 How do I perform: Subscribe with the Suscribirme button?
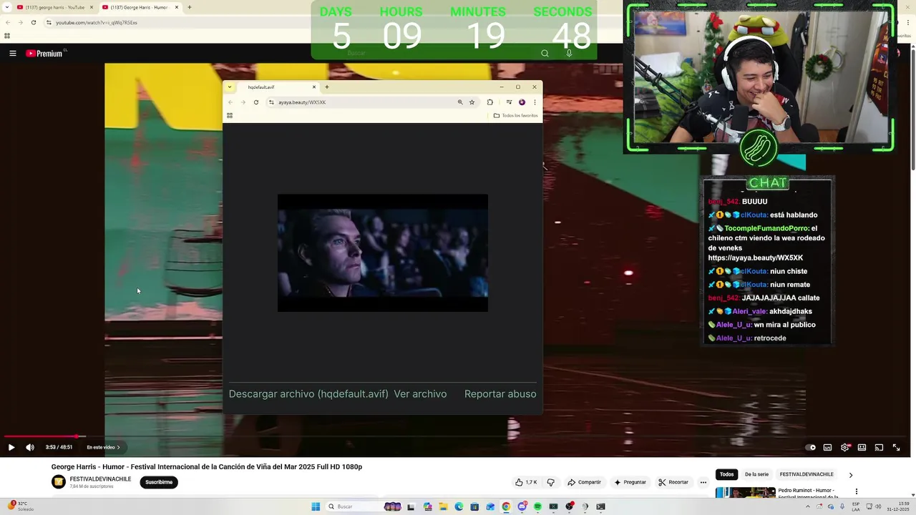coord(159,482)
